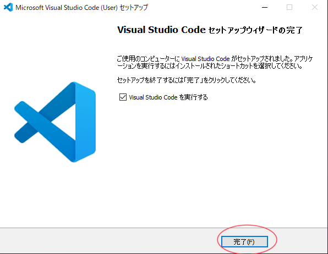Click the Visual Studio Code セットアップウィザードの完了 heading
The height and width of the screenshot is (254, 328).
(210, 30)
